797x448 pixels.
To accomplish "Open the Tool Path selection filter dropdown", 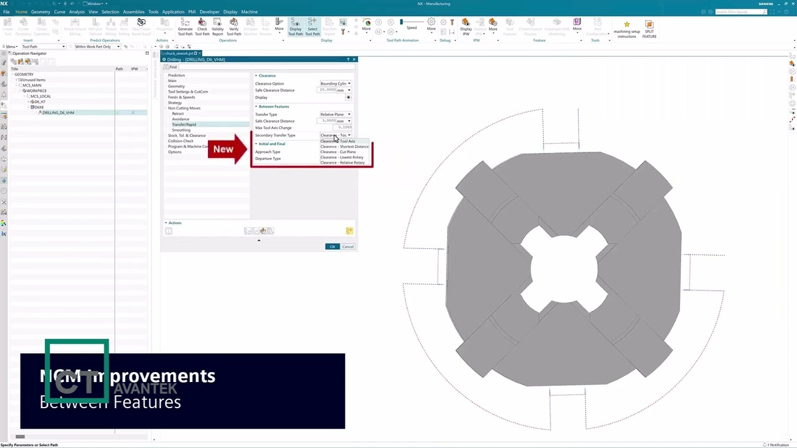I will click(x=43, y=47).
